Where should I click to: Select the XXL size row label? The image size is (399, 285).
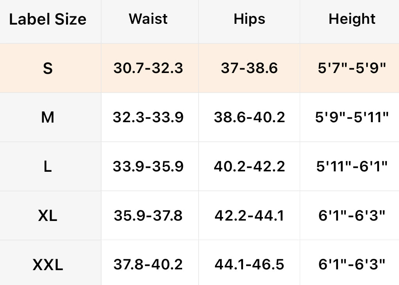[48, 265]
